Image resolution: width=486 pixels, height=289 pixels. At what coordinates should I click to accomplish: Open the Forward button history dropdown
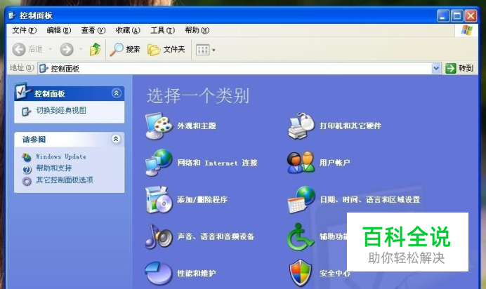tap(81, 49)
